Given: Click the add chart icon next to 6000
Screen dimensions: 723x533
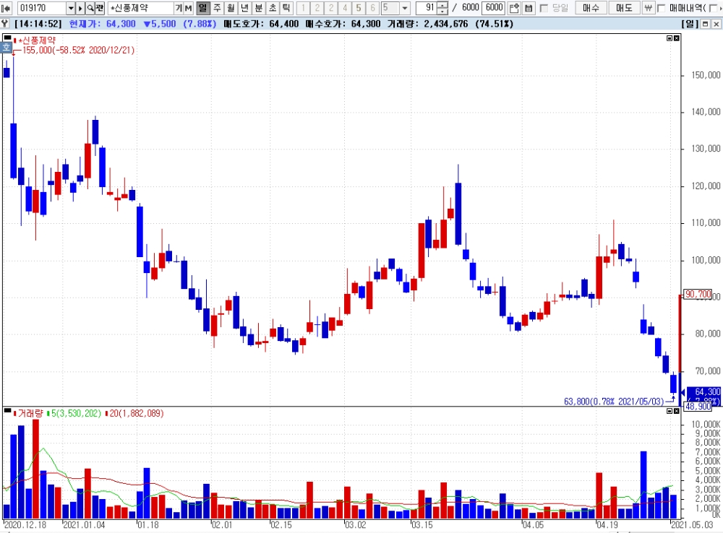Looking at the screenshot, I should tap(514, 8).
